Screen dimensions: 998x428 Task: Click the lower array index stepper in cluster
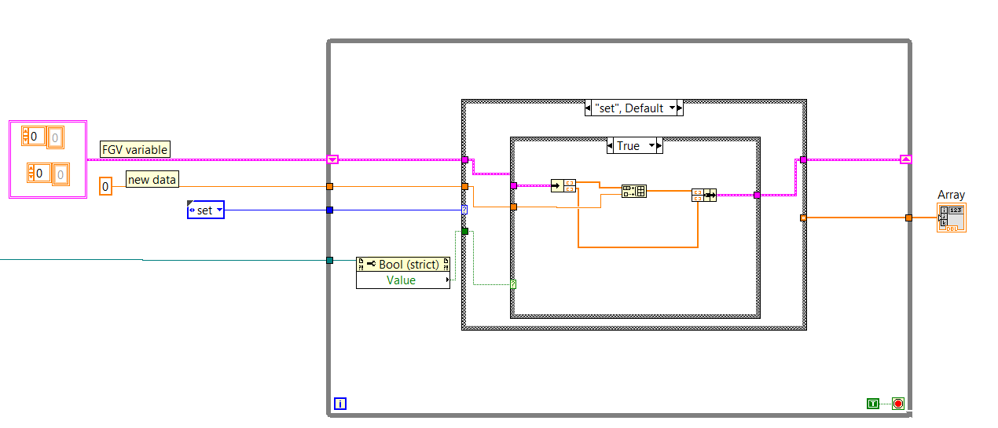[x=31, y=172]
